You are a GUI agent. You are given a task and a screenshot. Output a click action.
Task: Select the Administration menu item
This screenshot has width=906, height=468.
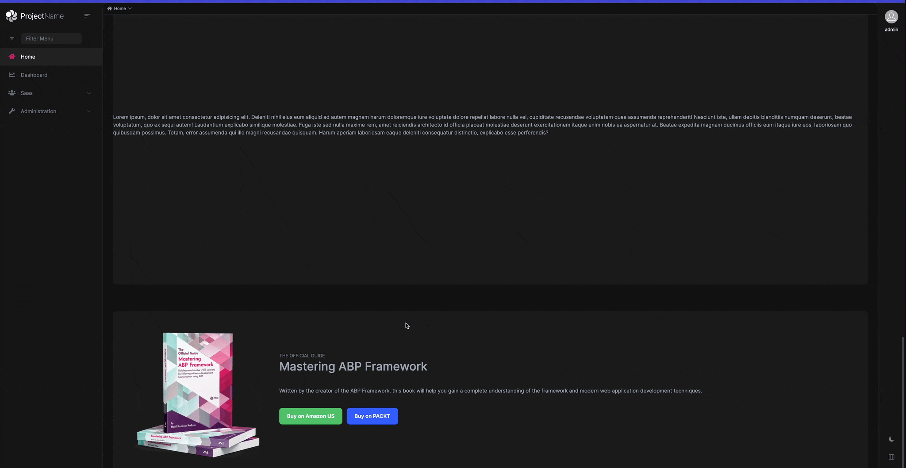[x=51, y=111]
